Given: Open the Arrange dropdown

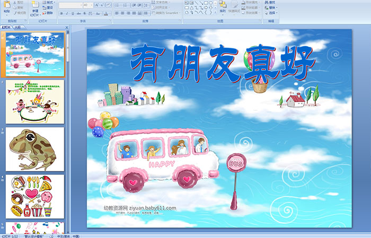Looking at the screenshot, I should click(223, 8).
